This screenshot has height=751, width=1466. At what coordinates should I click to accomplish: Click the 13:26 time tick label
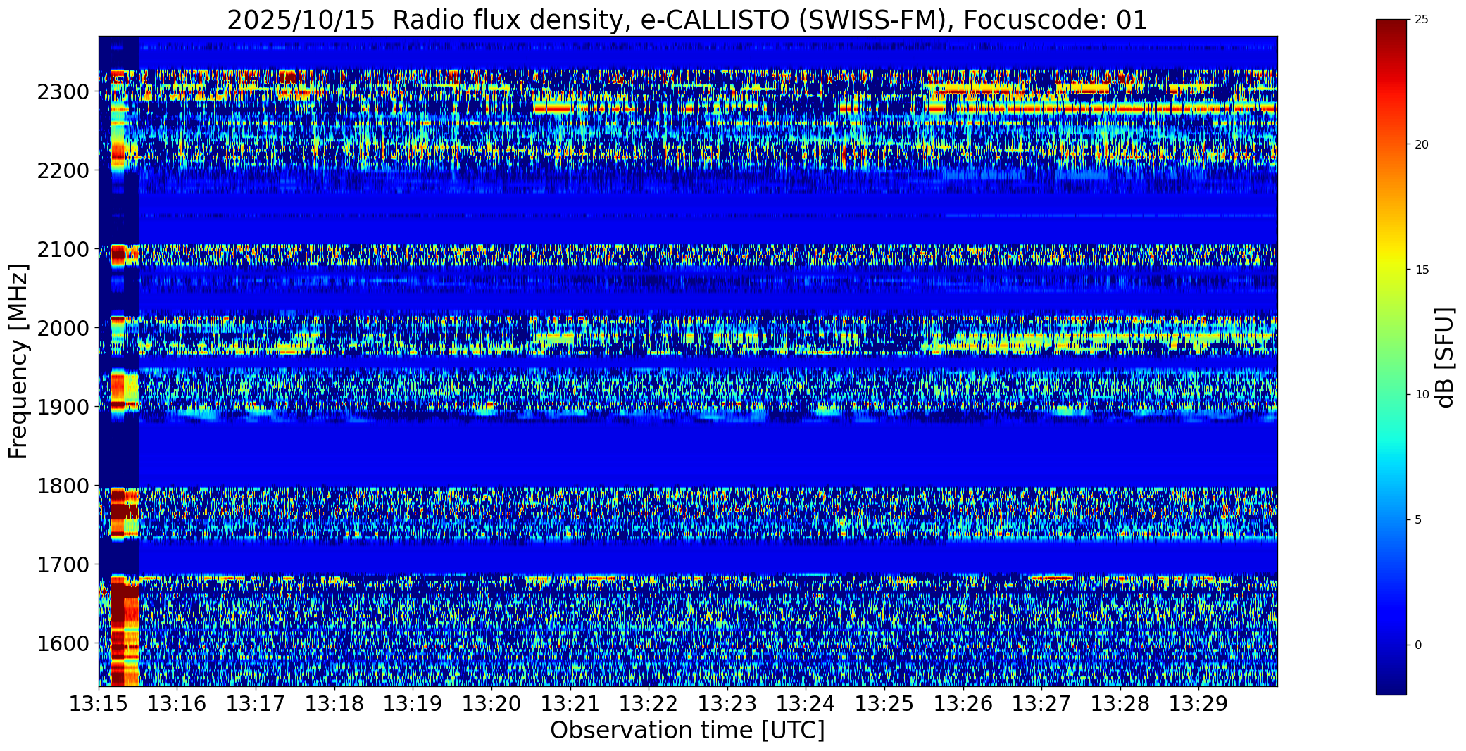963,704
